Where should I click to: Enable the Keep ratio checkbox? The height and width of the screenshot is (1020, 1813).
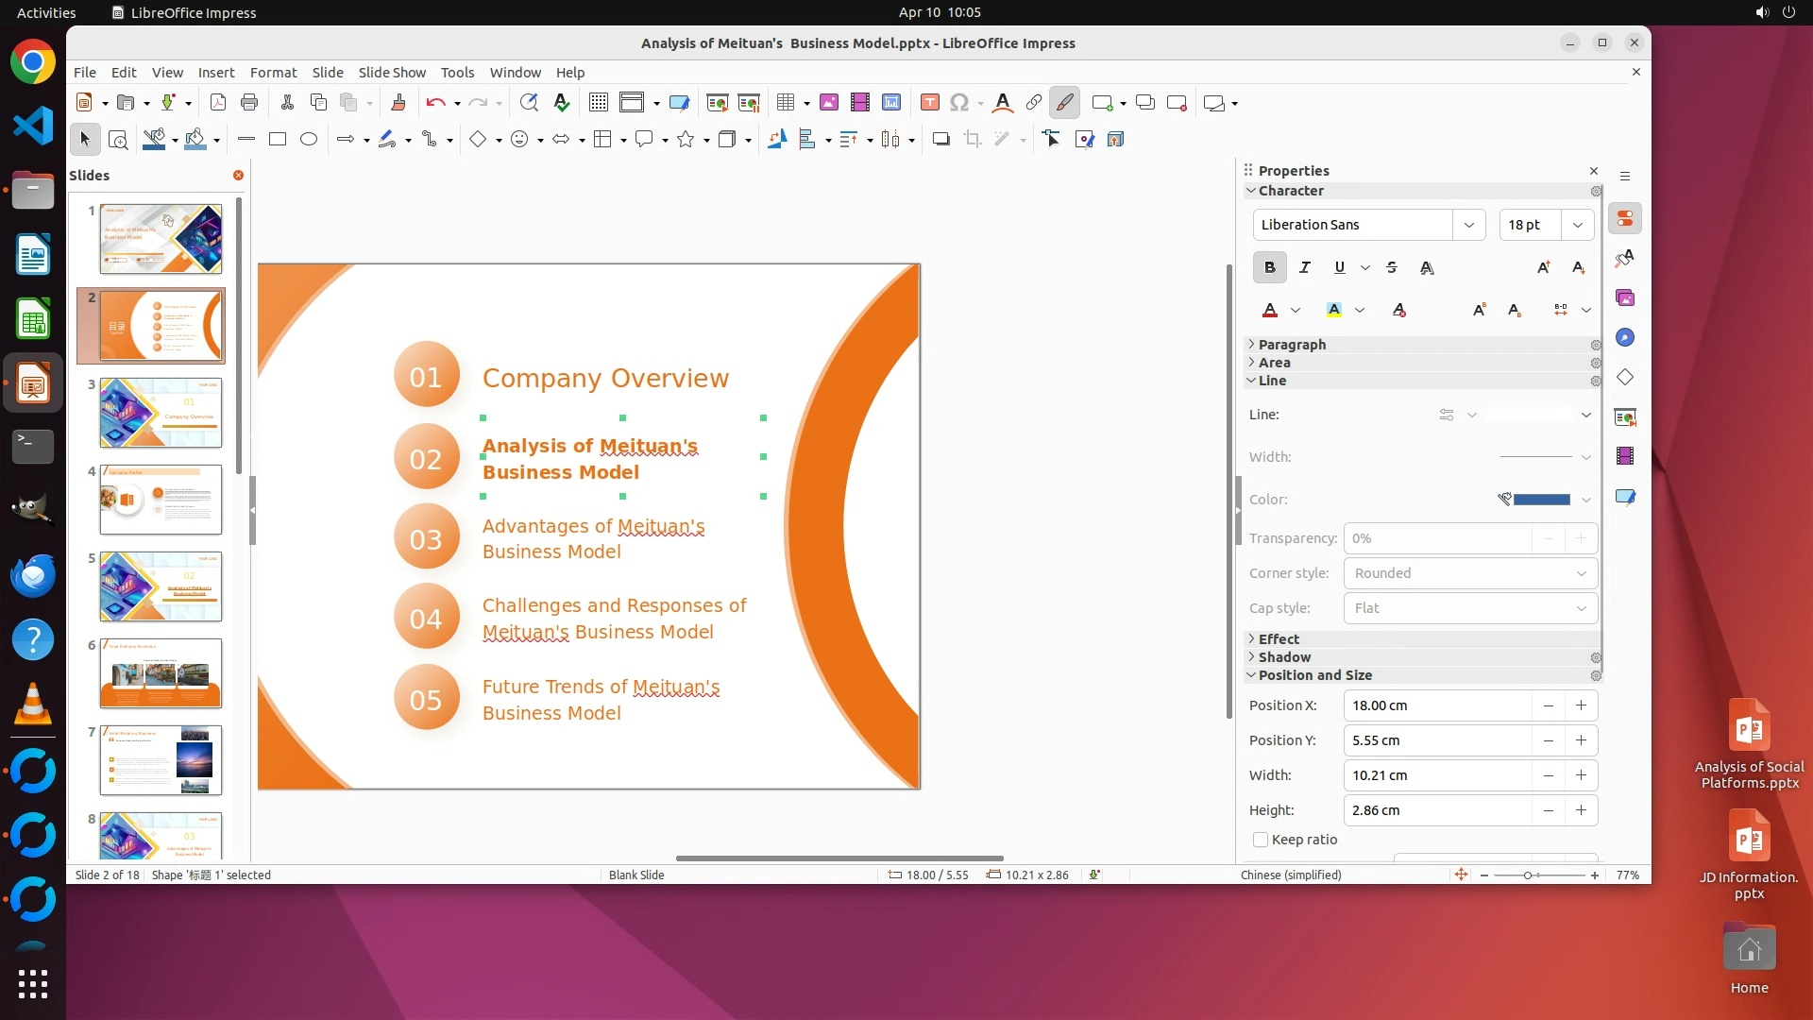(1261, 840)
